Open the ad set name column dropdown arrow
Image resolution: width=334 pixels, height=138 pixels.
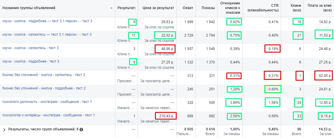coord(112,8)
